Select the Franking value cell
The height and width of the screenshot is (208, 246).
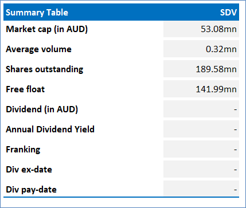pyautogui.click(x=201, y=149)
